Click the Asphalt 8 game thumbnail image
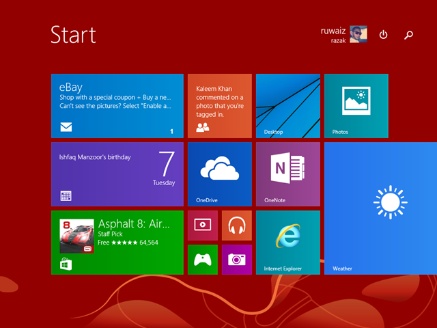437x328 pixels. [x=76, y=236]
